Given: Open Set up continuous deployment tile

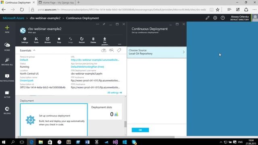Looking at the screenshot, I should tap(54, 120).
